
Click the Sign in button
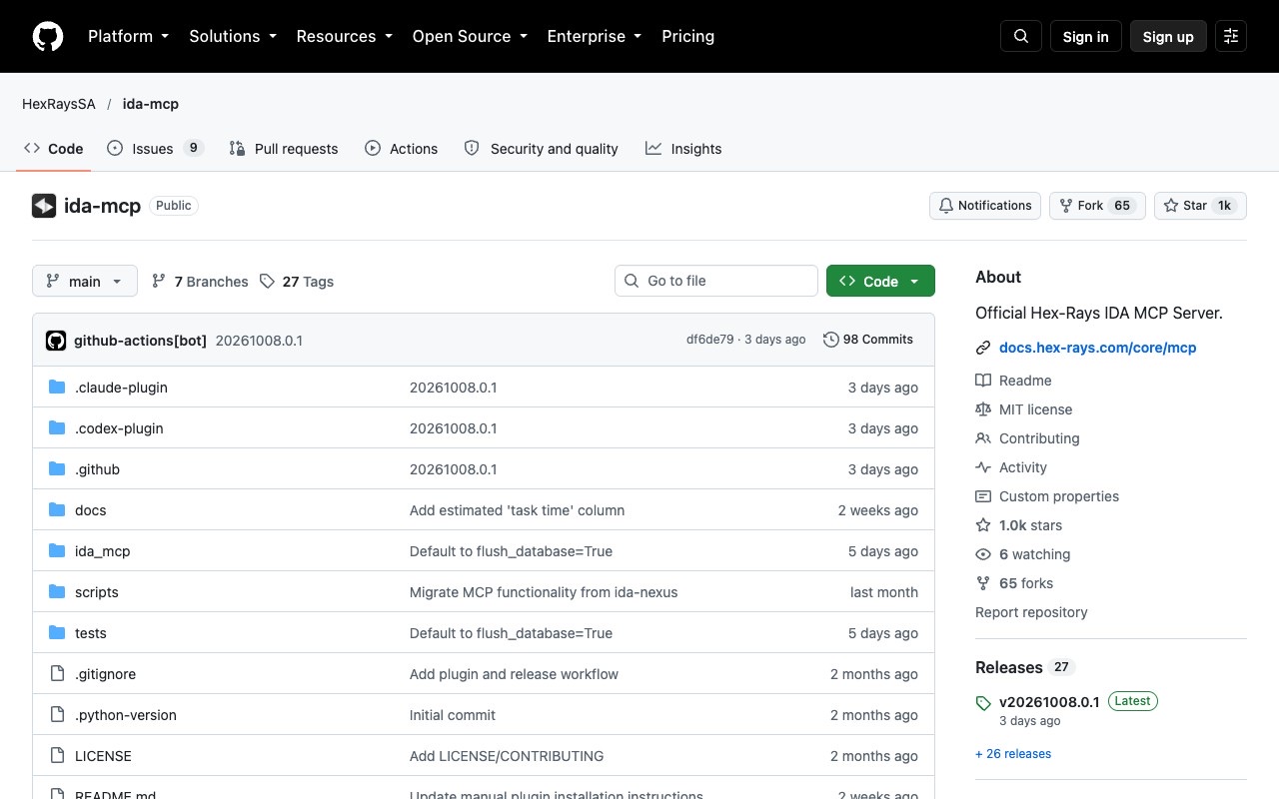1086,36
